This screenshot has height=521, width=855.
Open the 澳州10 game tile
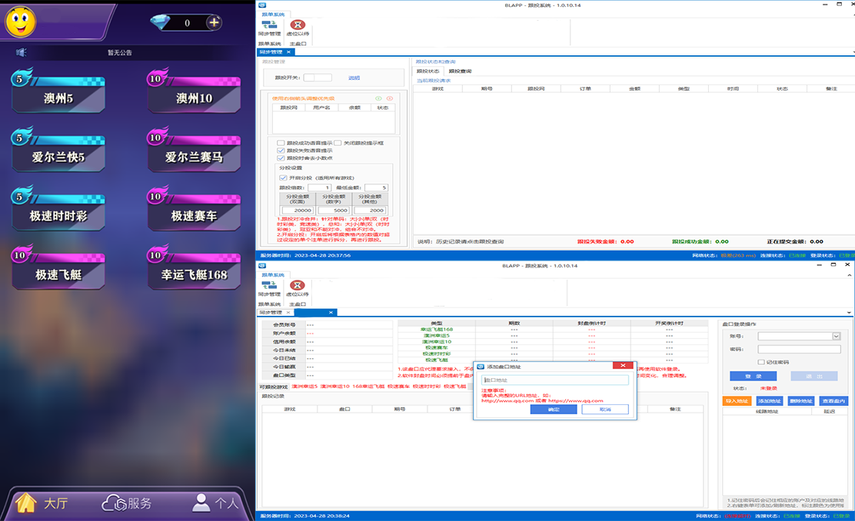(194, 98)
